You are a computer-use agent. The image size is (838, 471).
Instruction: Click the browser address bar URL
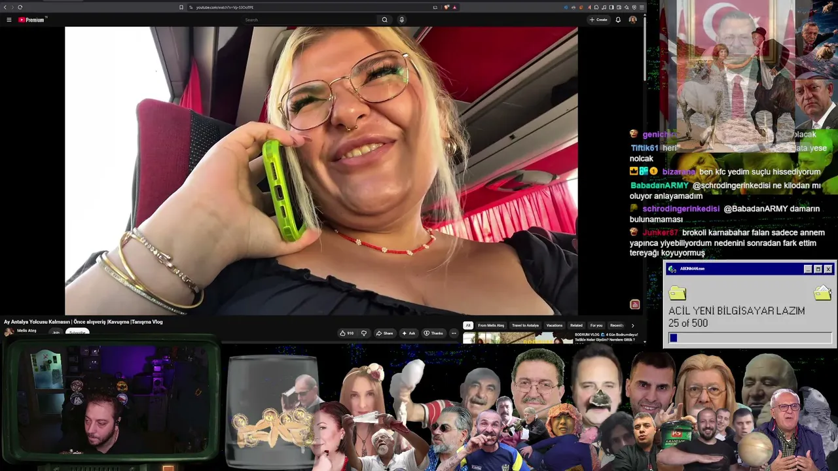point(225,7)
